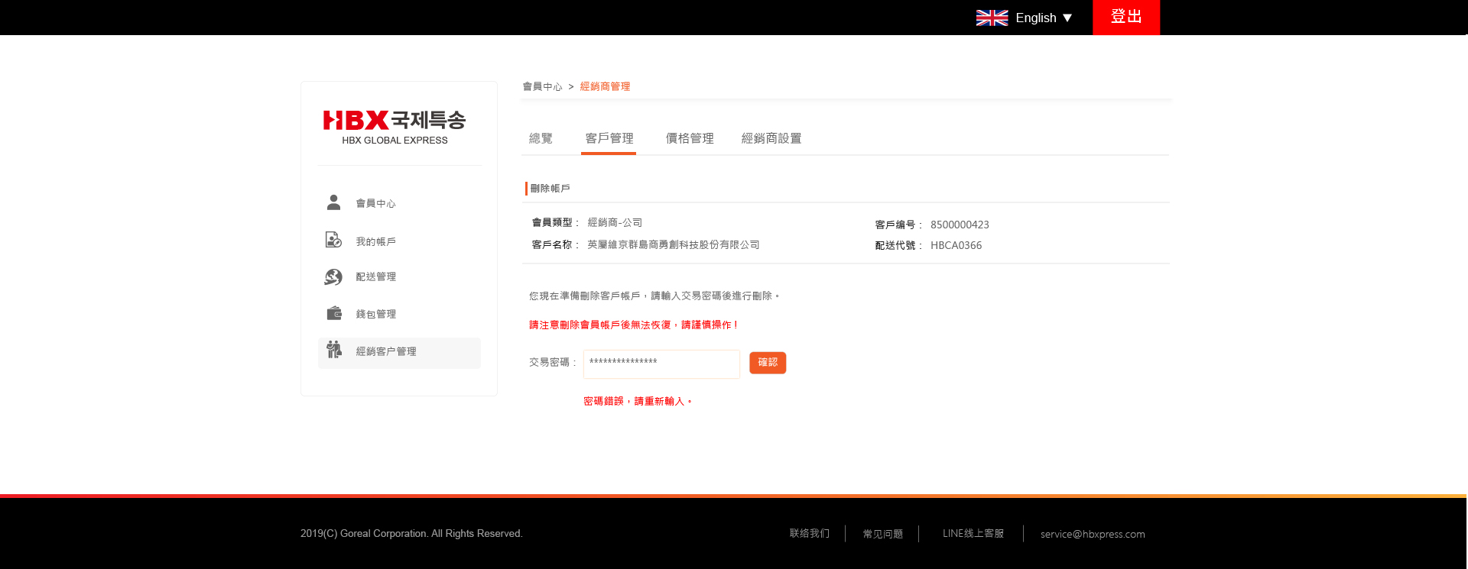The height and width of the screenshot is (569, 1468).
Task: Open LINE线上客服 footer link
Action: click(973, 533)
